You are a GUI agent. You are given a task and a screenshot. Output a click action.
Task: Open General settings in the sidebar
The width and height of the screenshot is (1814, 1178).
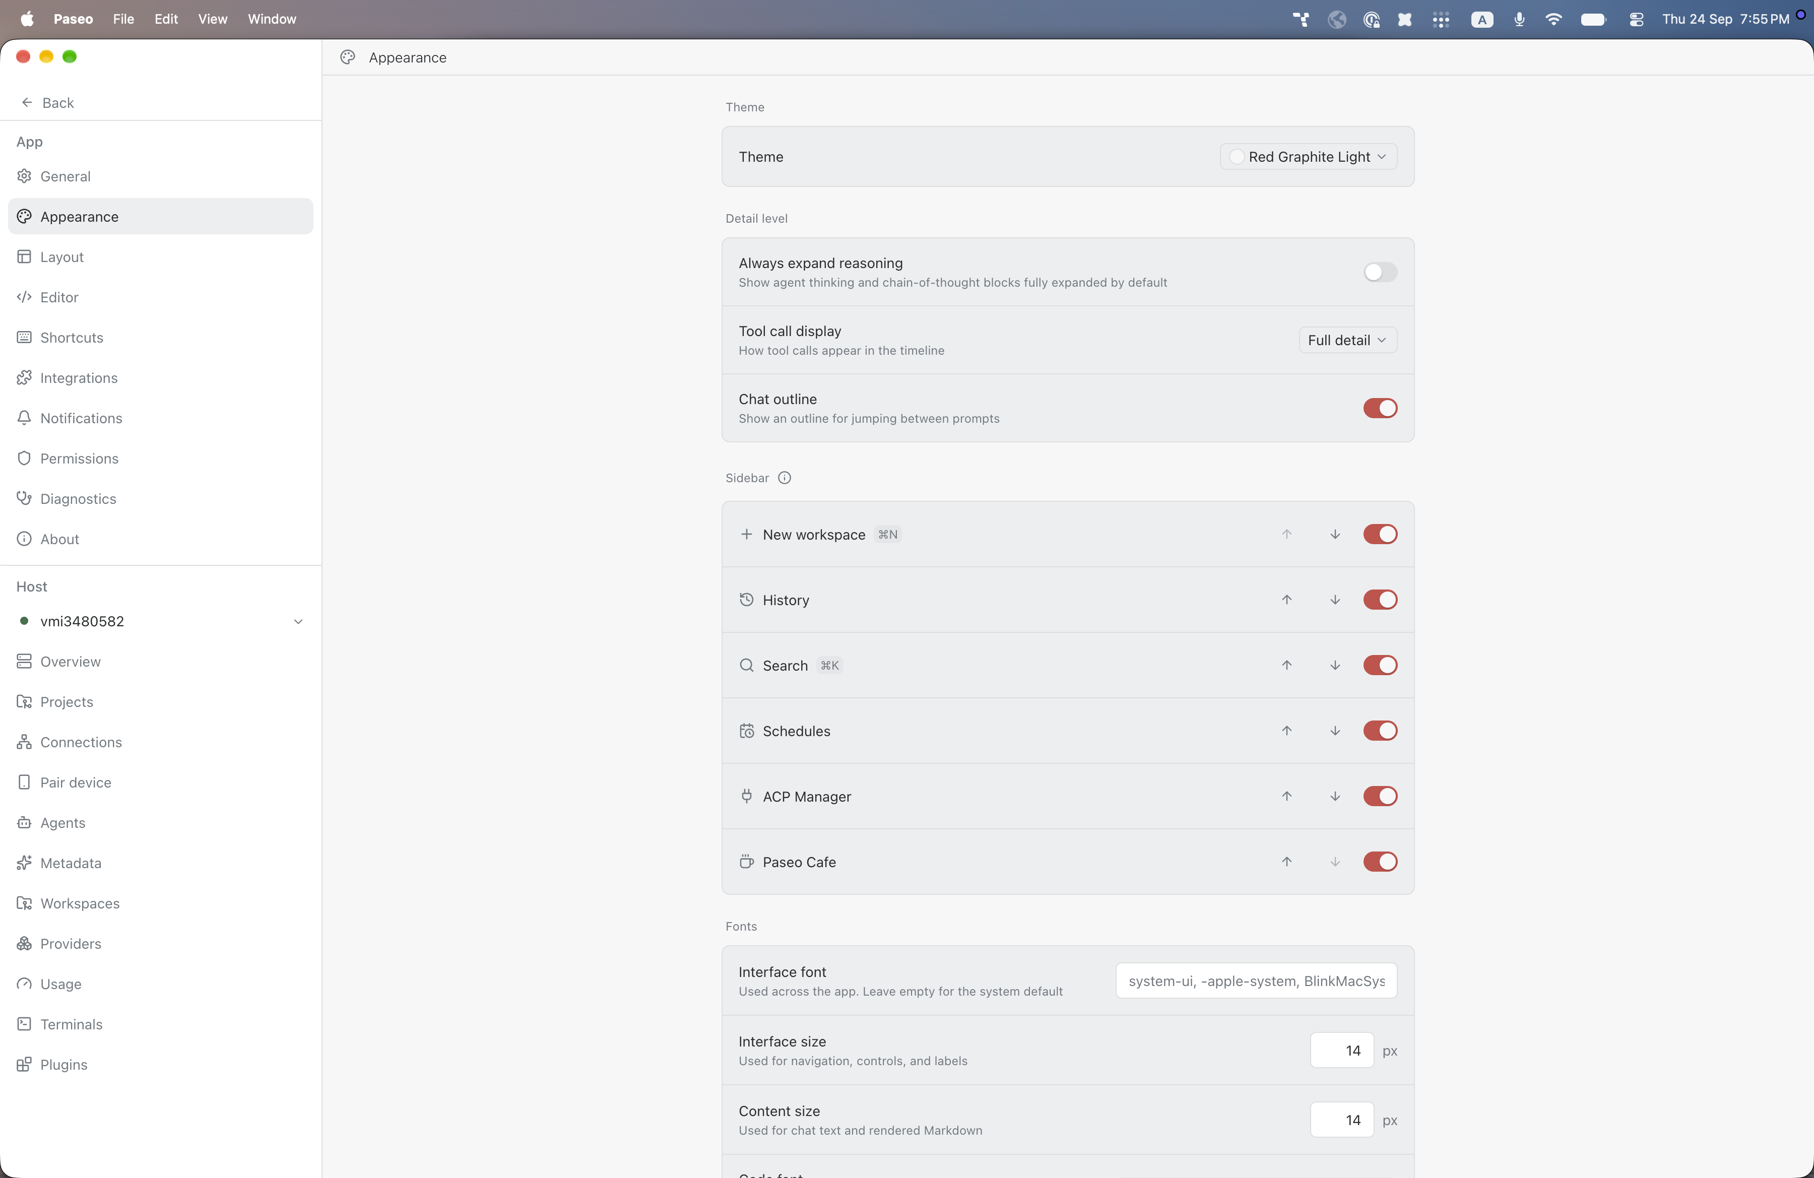click(160, 176)
